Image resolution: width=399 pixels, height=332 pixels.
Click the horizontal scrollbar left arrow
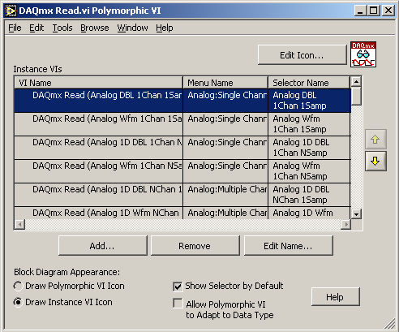coord(19,224)
